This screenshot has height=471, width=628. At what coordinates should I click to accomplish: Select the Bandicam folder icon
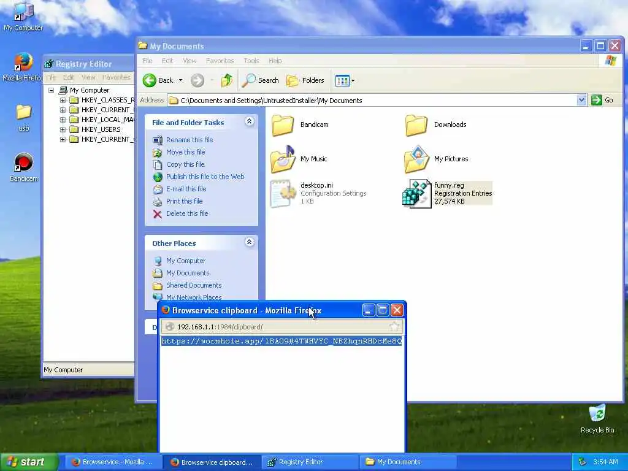[x=283, y=124]
